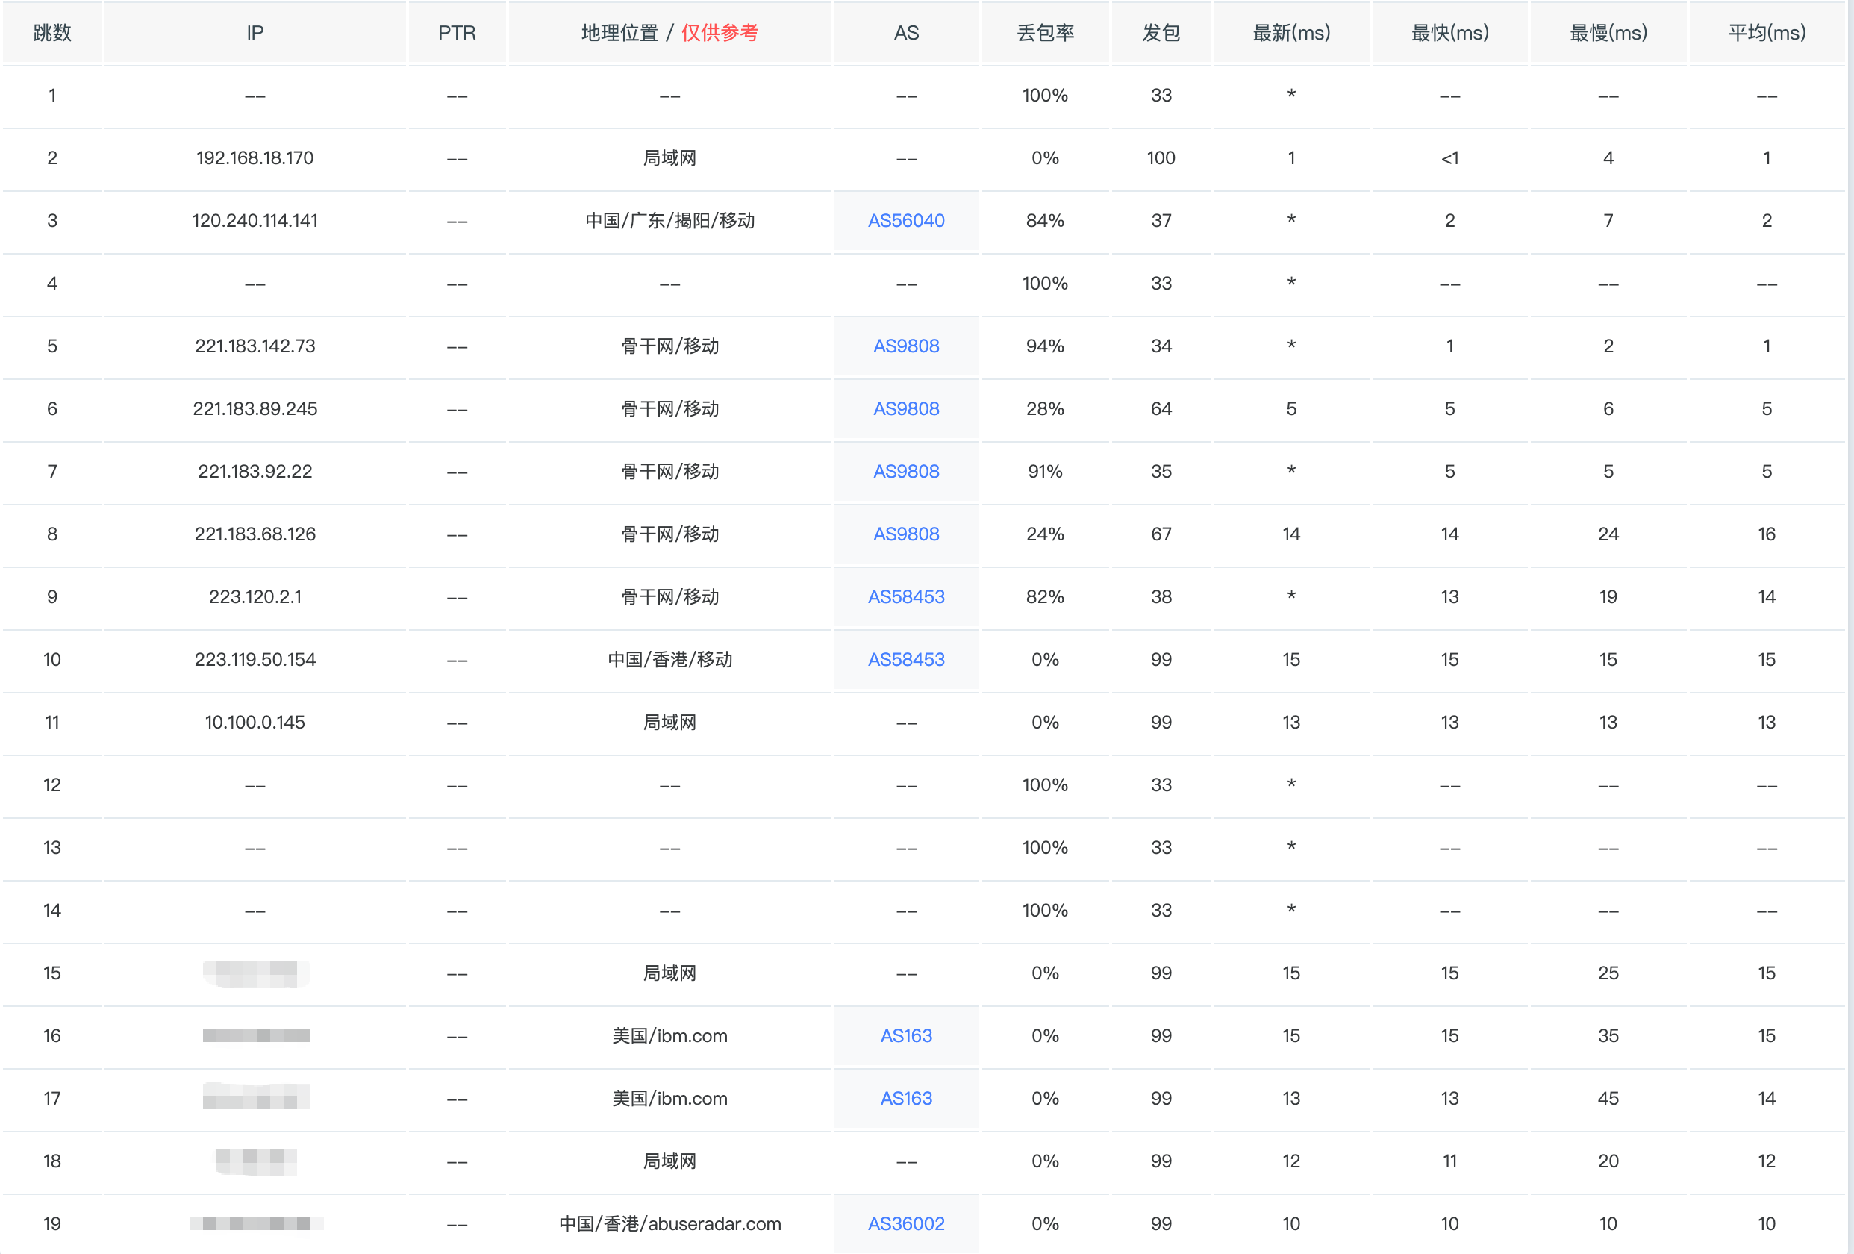Click AS58453 link for 223.119.50.154
The image size is (1854, 1254).
pos(905,660)
